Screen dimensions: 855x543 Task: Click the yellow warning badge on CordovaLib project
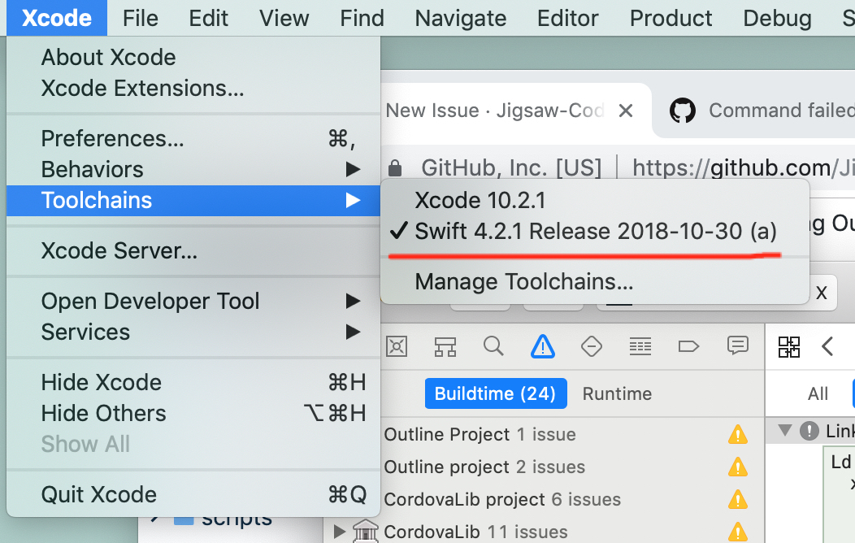[737, 499]
